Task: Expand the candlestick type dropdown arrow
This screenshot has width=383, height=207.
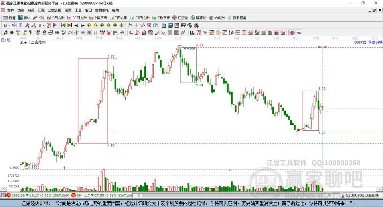Action: (44, 25)
